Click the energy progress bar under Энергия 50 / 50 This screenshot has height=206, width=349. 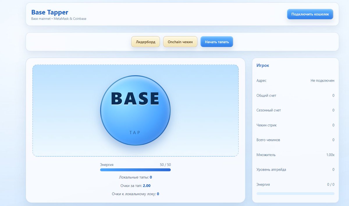pyautogui.click(x=136, y=170)
